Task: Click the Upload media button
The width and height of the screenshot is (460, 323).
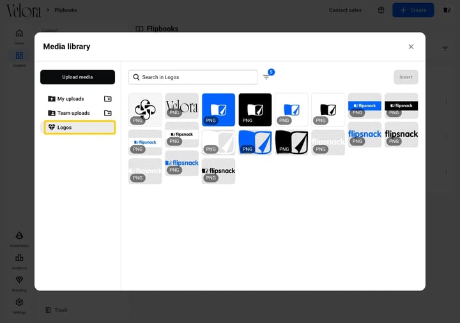Action: click(77, 77)
